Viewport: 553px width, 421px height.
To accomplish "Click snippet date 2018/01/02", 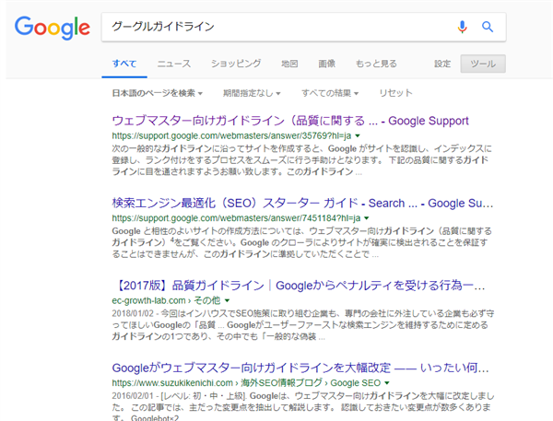I will [x=133, y=313].
